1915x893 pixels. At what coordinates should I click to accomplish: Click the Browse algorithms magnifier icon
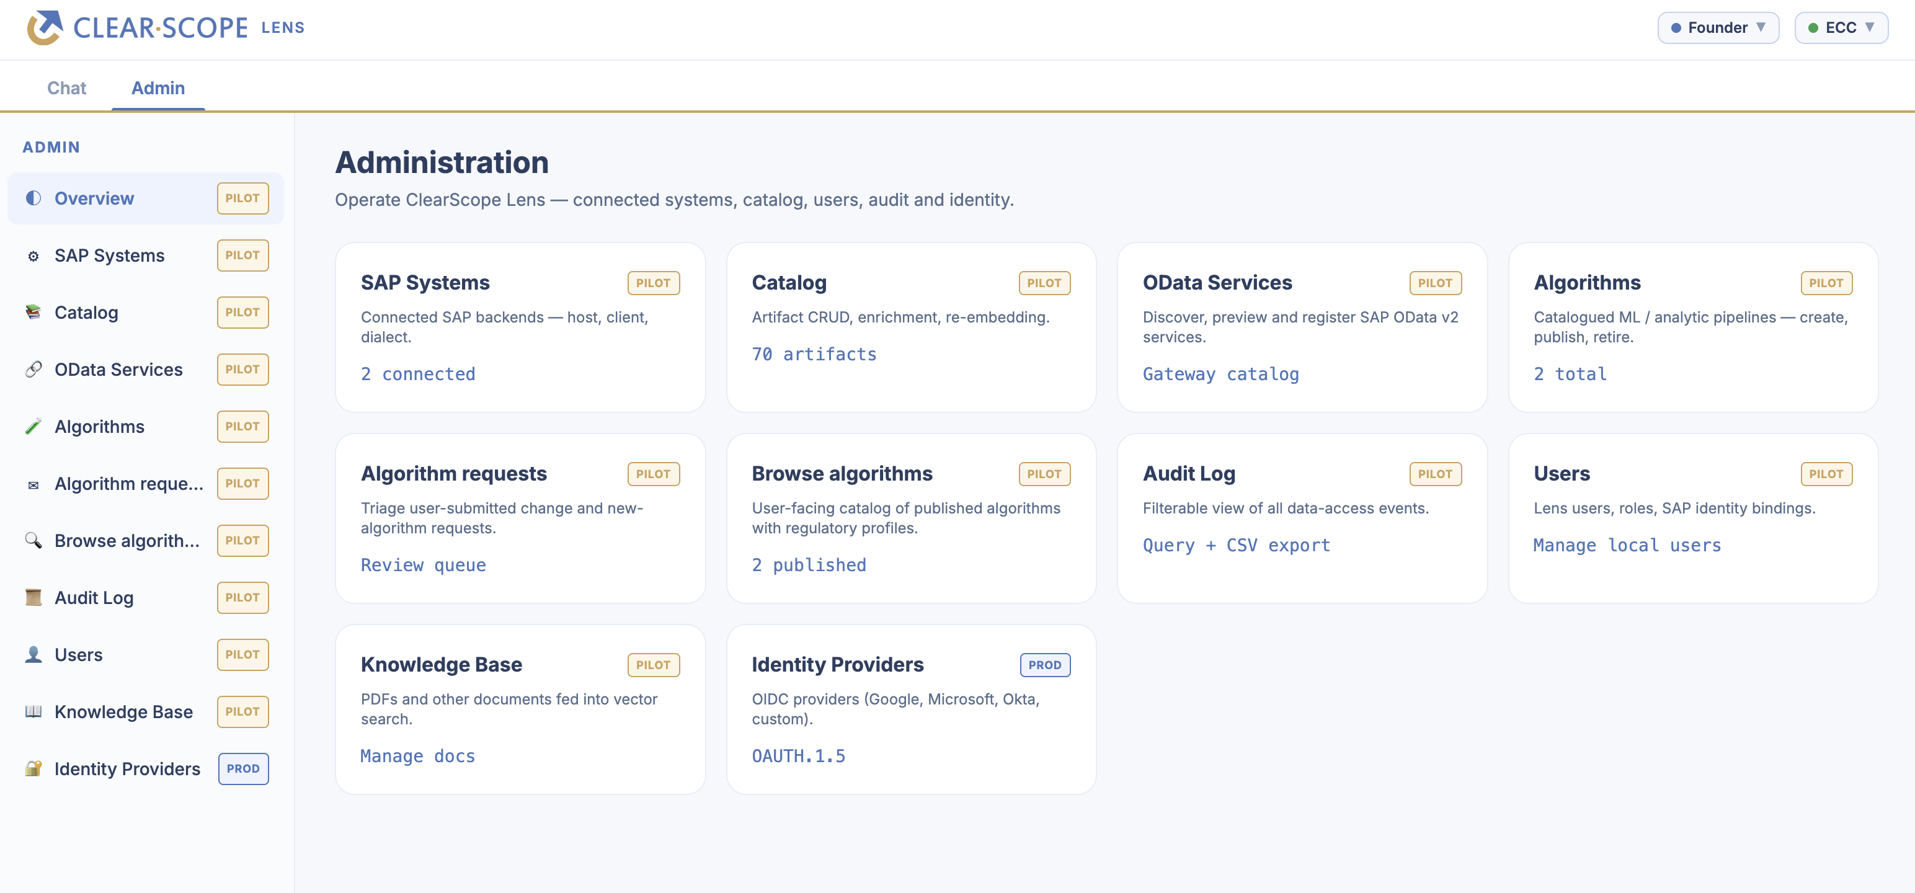33,541
